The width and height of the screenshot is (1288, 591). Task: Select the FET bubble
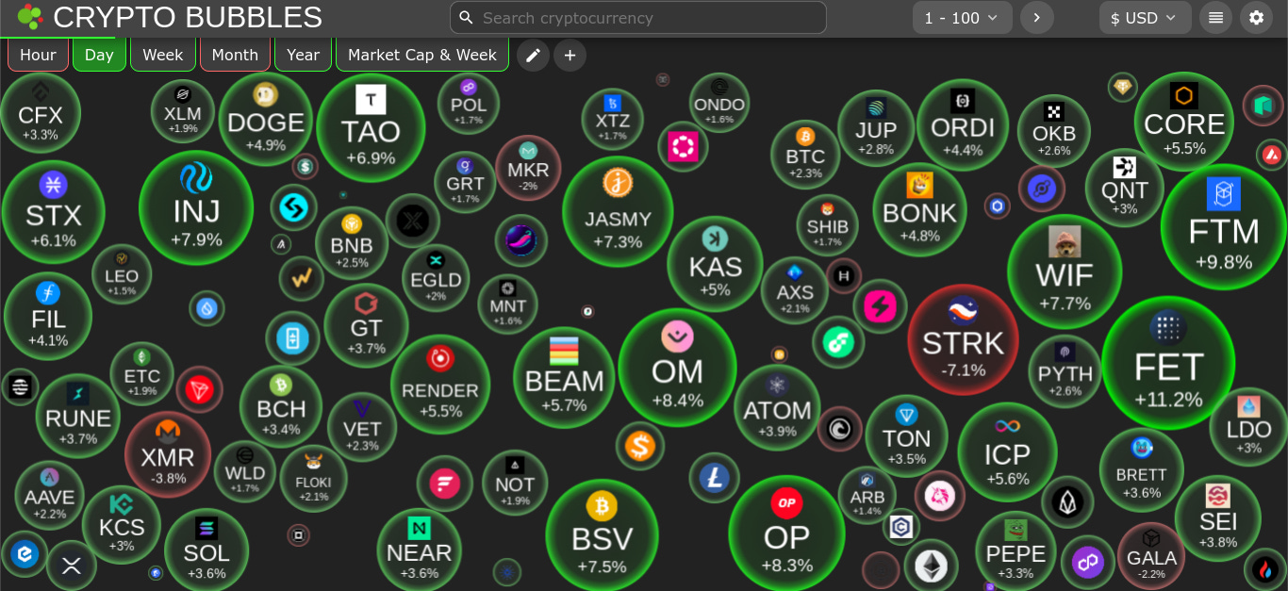point(1168,363)
